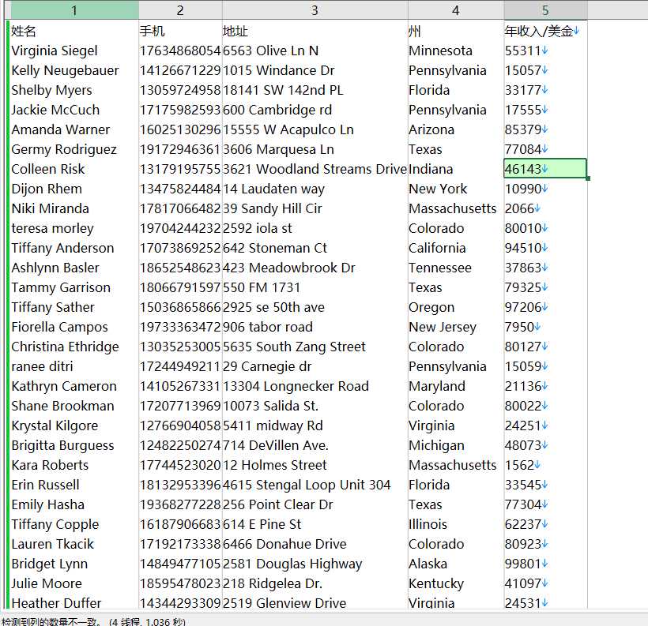Image resolution: width=648 pixels, height=626 pixels.
Task: Select the cell Kara Roberts
Action: click(x=73, y=465)
